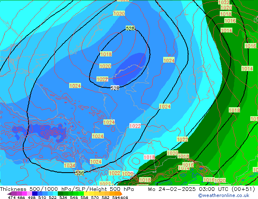Click the purple left arrow end of legend
Viewport: 258px width, 199px height.
pos(9,194)
